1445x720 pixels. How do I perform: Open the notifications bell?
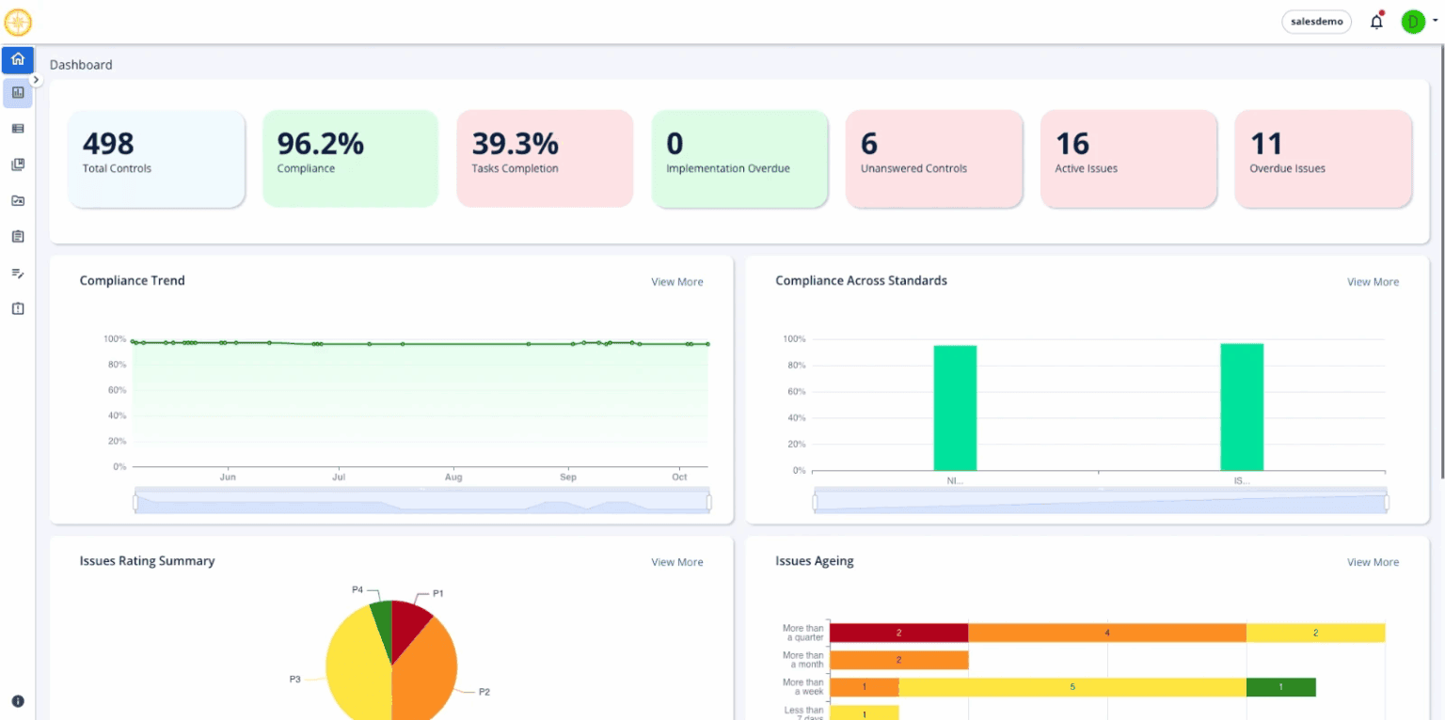tap(1376, 22)
